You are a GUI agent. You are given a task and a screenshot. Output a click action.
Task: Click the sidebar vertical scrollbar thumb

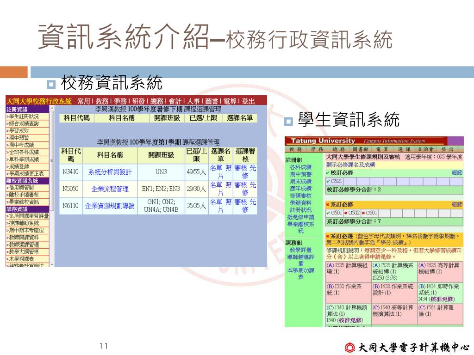coord(52,160)
